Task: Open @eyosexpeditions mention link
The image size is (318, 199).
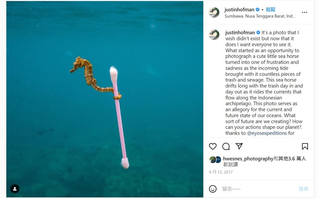Action: (x=267, y=133)
